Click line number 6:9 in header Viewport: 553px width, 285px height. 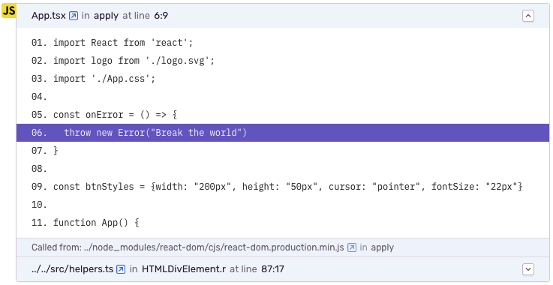point(161,16)
